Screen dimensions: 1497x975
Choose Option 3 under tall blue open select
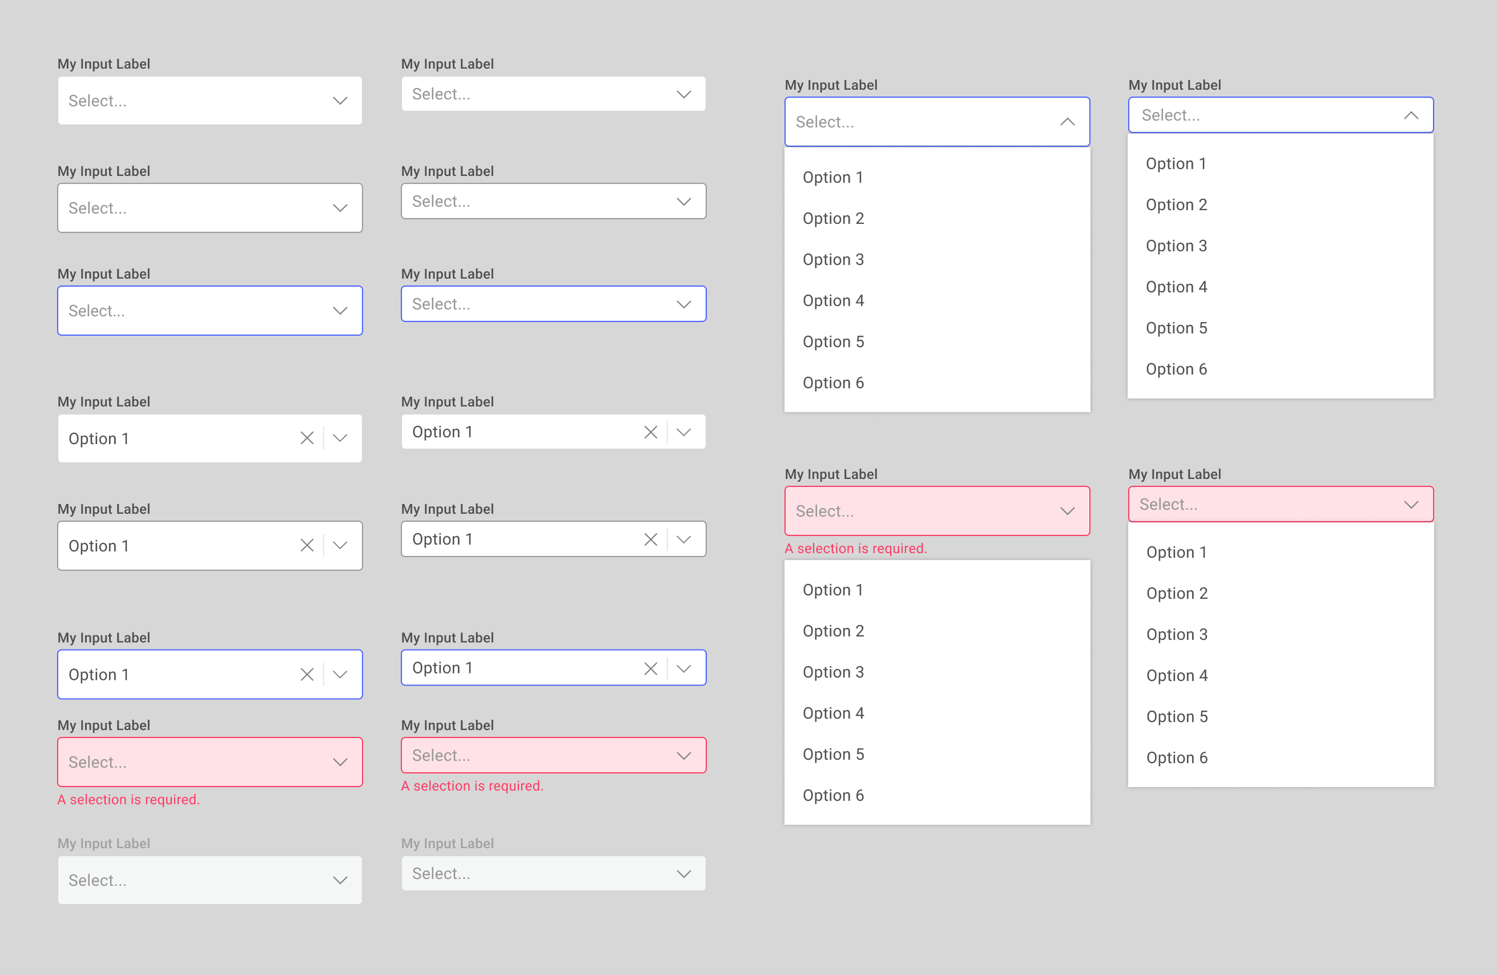tap(833, 259)
